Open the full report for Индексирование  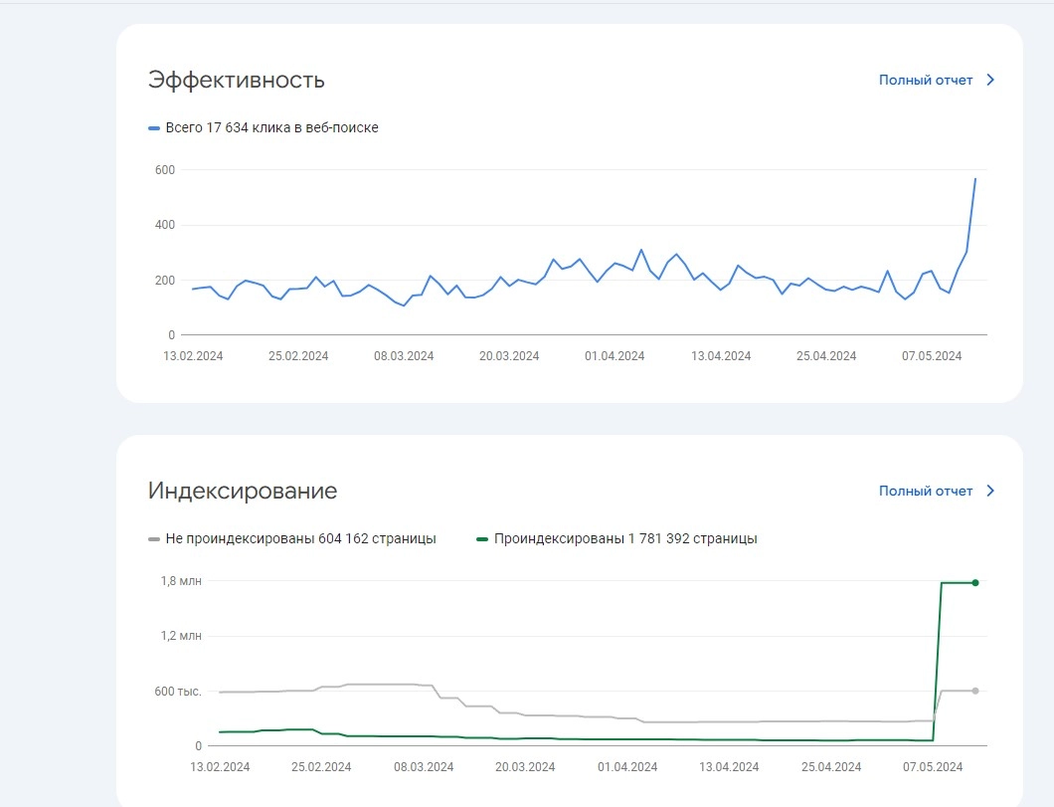click(926, 491)
